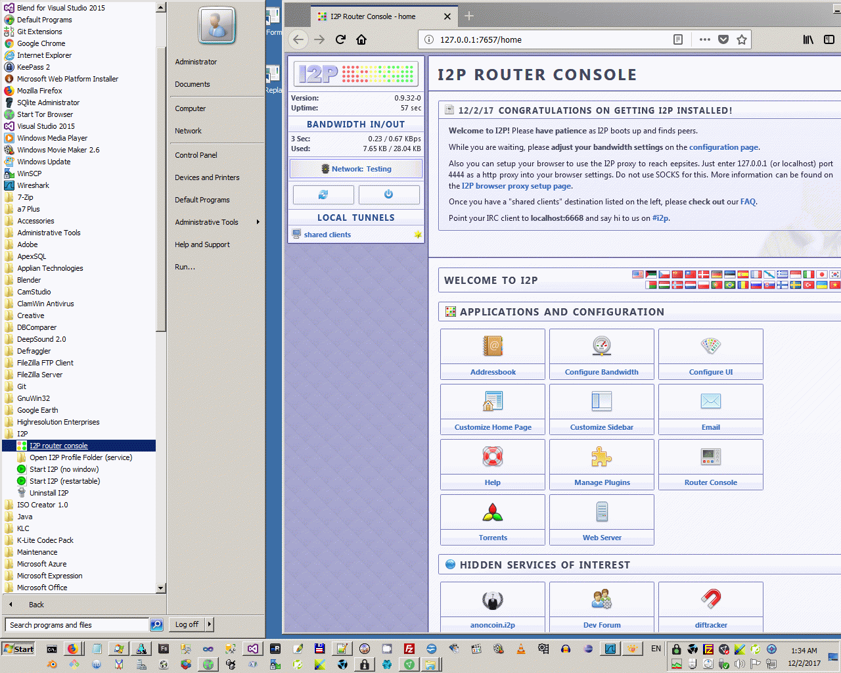This screenshot has height=673, width=841.
Task: Open the anoncoin.i2p hidden service icon
Action: pos(493,599)
